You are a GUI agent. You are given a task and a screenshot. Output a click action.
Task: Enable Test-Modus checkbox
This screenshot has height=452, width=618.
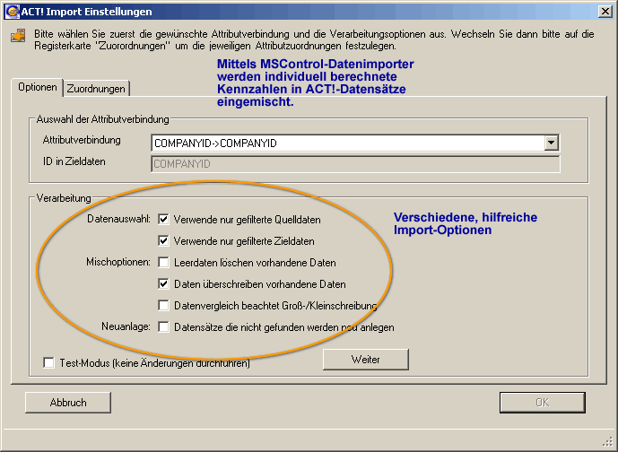pos(48,362)
